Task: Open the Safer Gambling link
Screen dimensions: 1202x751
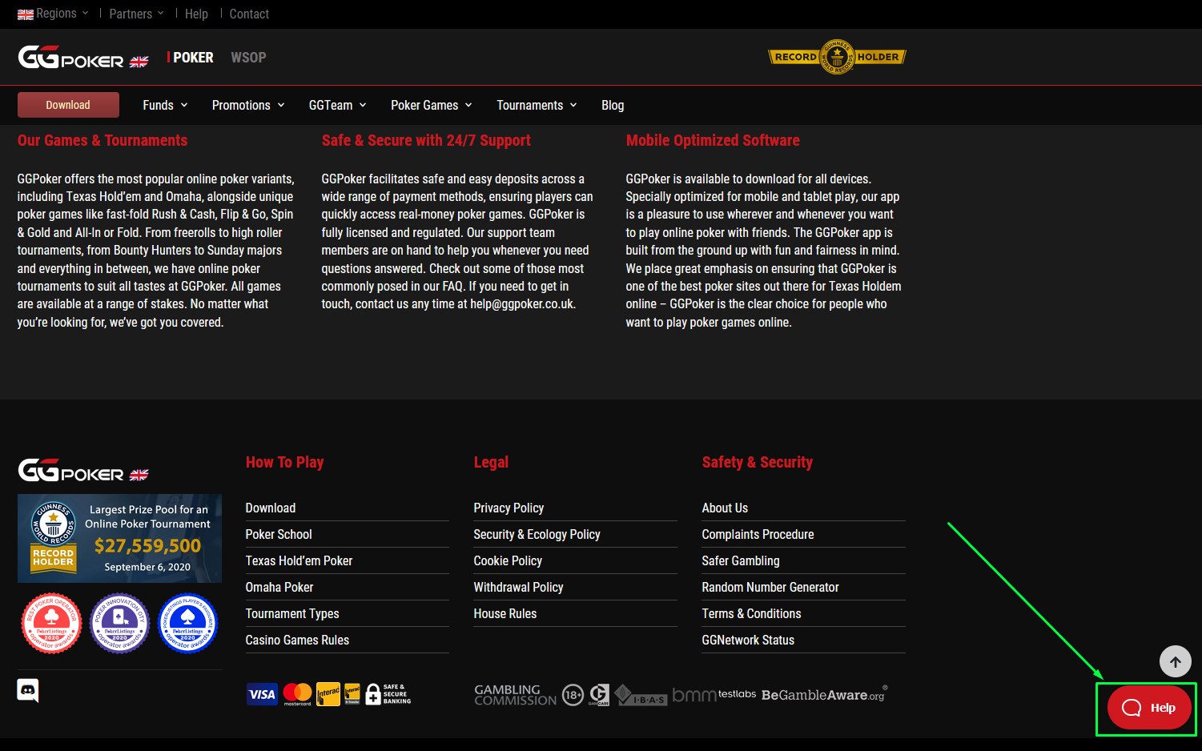Action: (x=741, y=560)
